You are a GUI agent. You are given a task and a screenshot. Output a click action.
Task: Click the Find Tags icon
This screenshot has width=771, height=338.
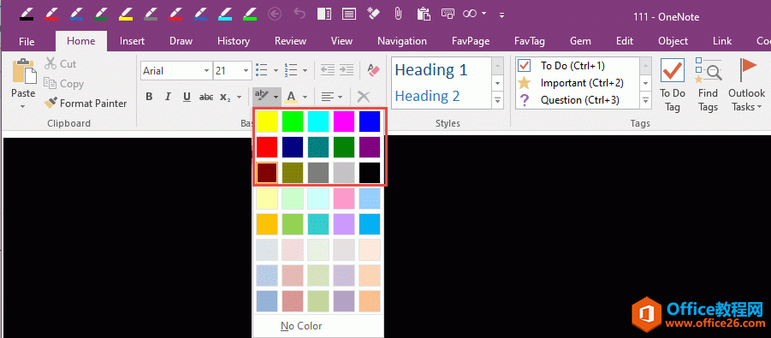pyautogui.click(x=708, y=85)
